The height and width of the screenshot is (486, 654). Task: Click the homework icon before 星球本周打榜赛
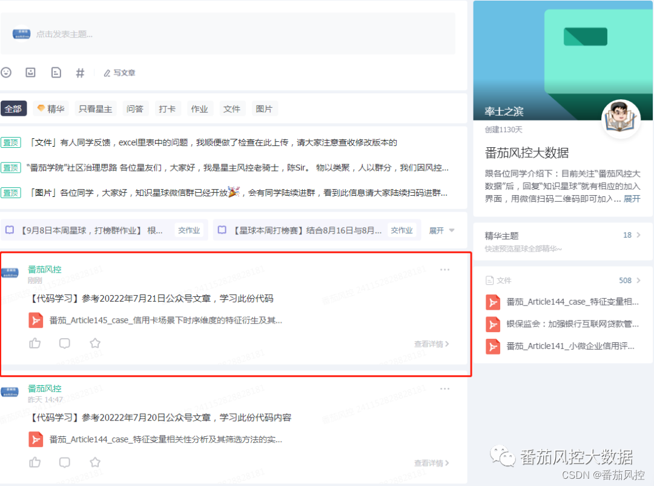[222, 230]
